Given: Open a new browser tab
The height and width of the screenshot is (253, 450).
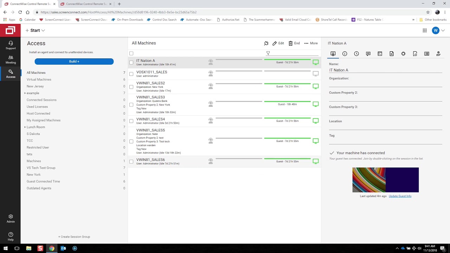Looking at the screenshot, I should point(119,4).
